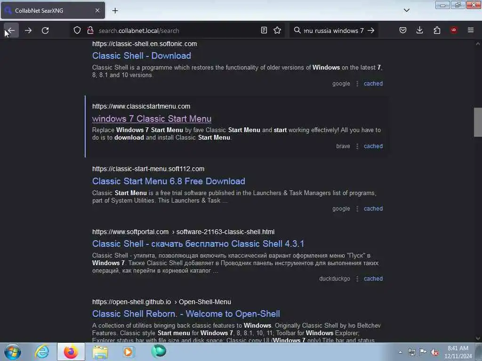Open the list all tabs dropdown

click(x=406, y=10)
